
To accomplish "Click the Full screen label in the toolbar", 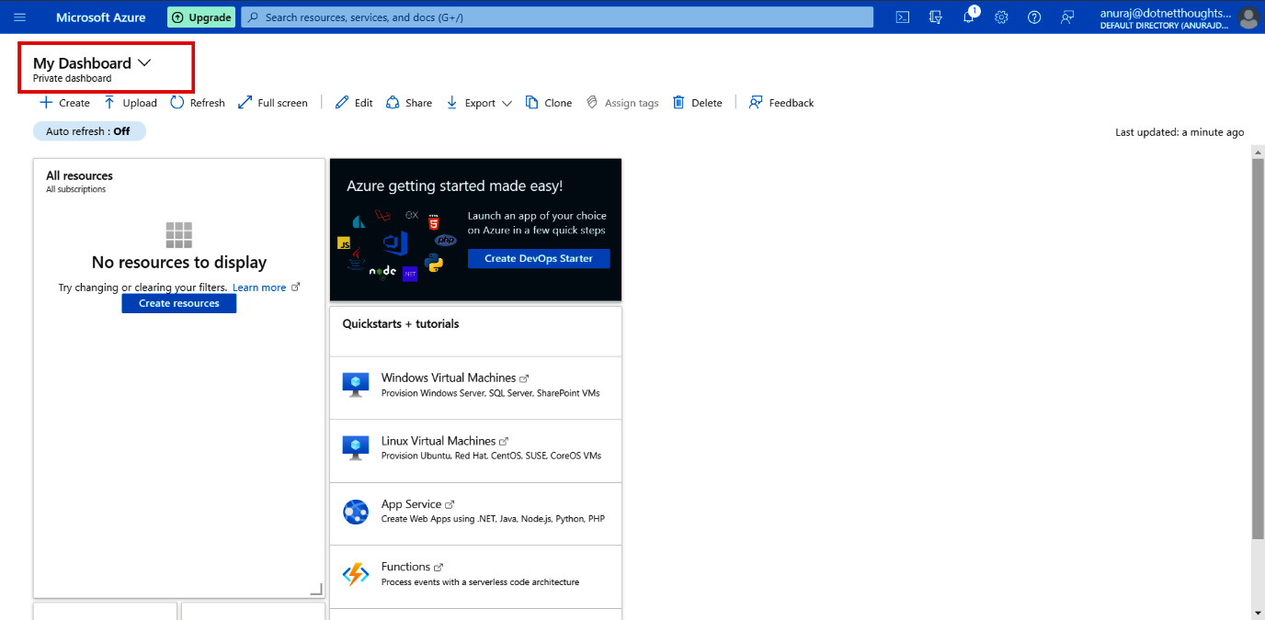I will (282, 104).
